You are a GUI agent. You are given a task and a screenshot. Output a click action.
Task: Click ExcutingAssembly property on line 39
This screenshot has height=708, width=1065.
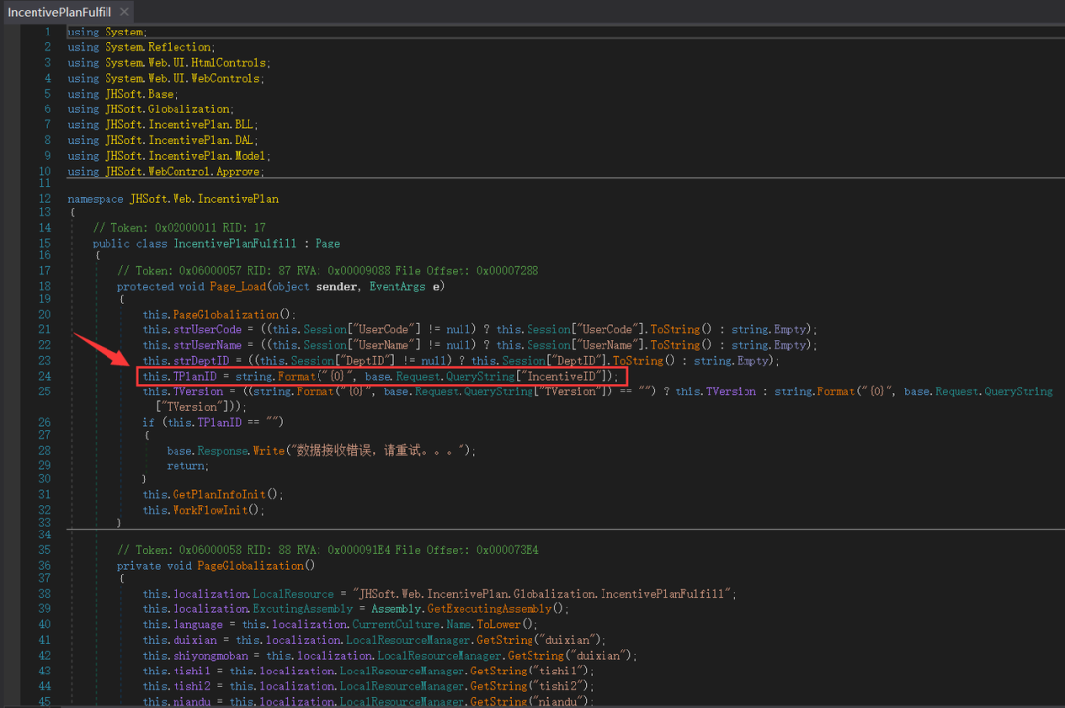(x=303, y=609)
